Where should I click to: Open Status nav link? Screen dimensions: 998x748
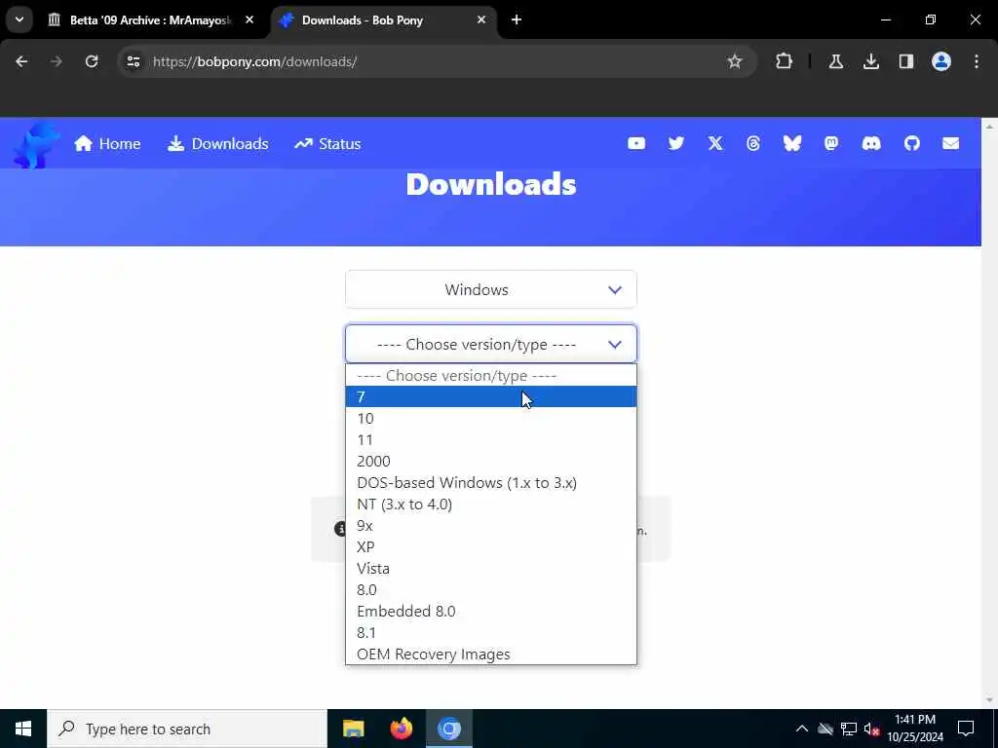point(327,144)
